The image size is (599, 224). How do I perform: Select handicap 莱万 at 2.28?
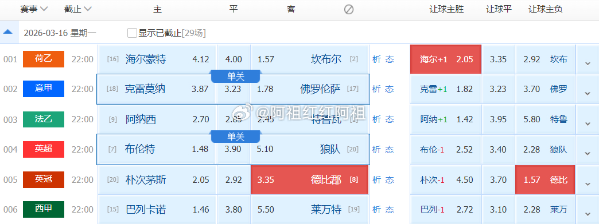545,210
